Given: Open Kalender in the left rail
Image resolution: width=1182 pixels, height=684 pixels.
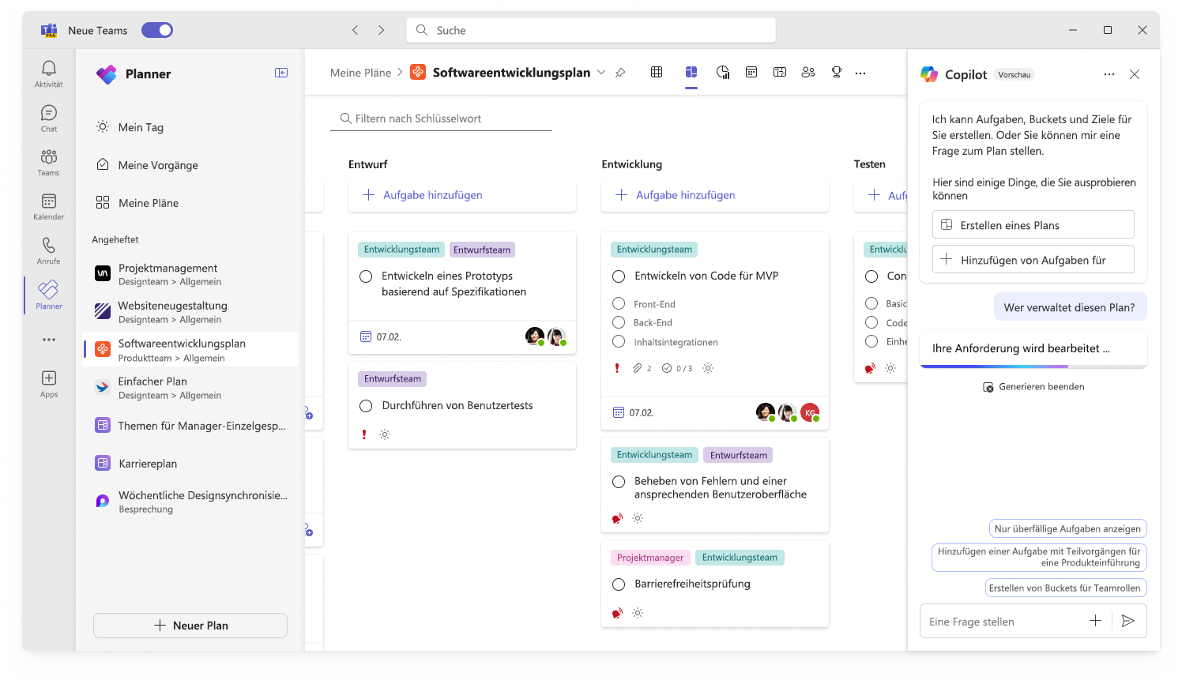Looking at the screenshot, I should pos(48,207).
